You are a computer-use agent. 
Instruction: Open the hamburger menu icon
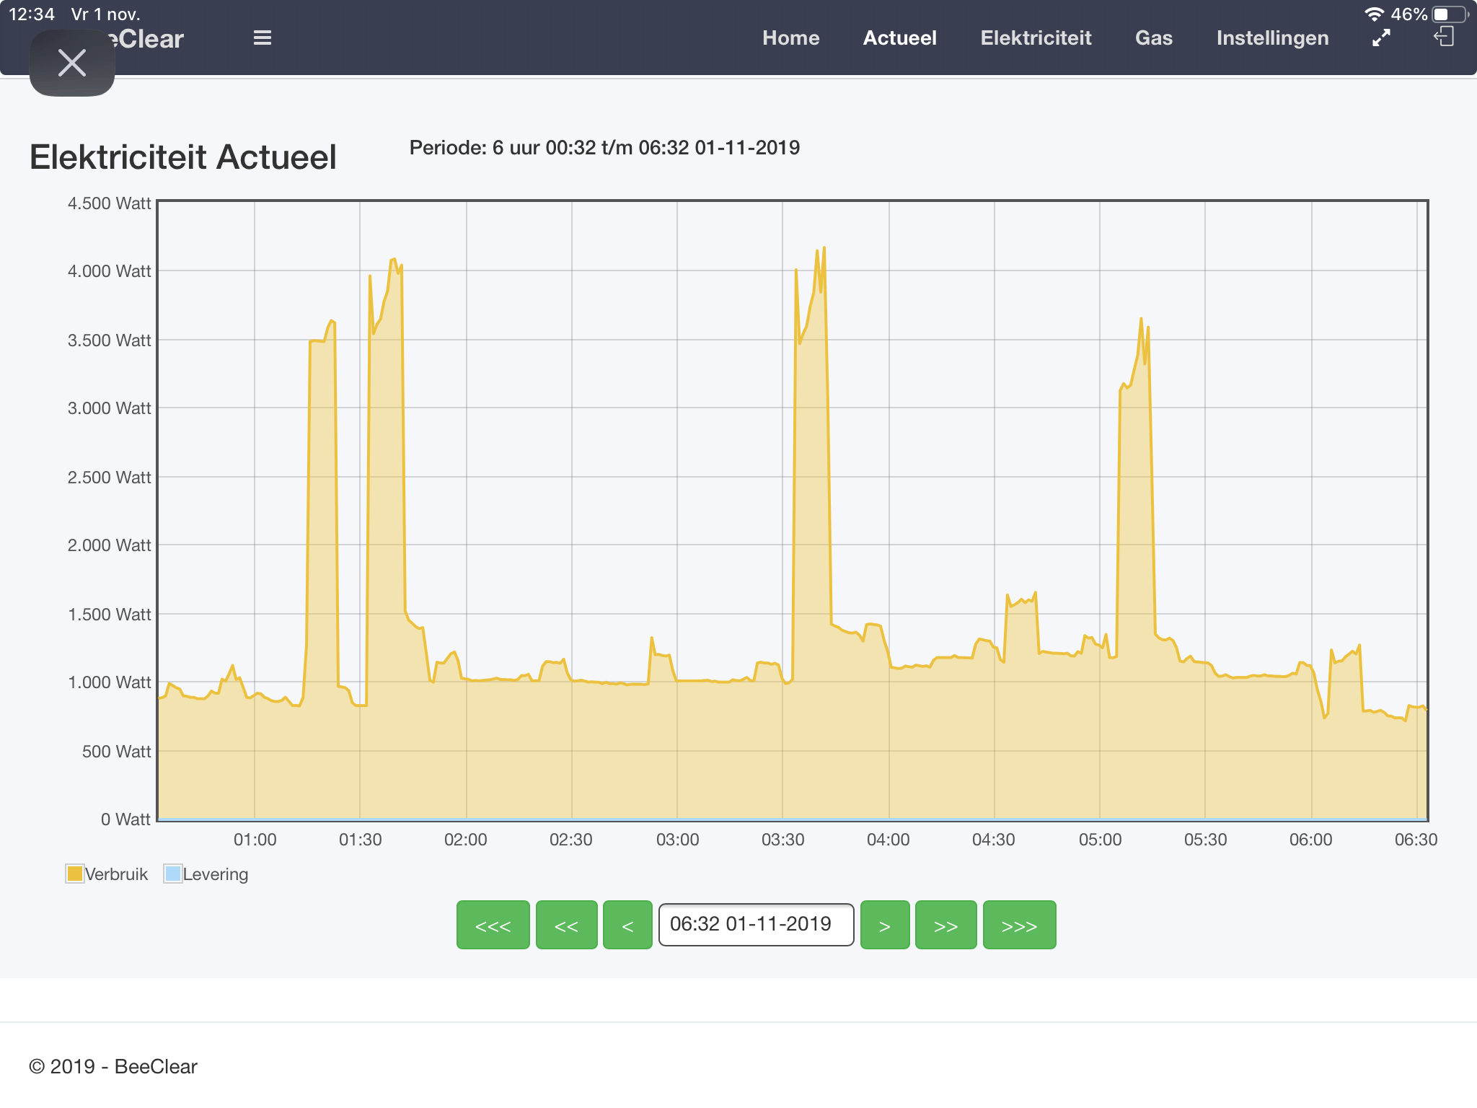tap(263, 38)
